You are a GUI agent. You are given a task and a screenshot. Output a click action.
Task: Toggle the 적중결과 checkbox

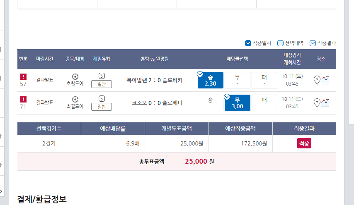click(x=313, y=43)
